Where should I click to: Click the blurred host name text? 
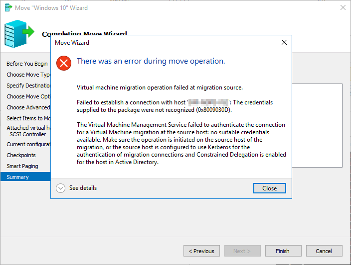point(208,102)
